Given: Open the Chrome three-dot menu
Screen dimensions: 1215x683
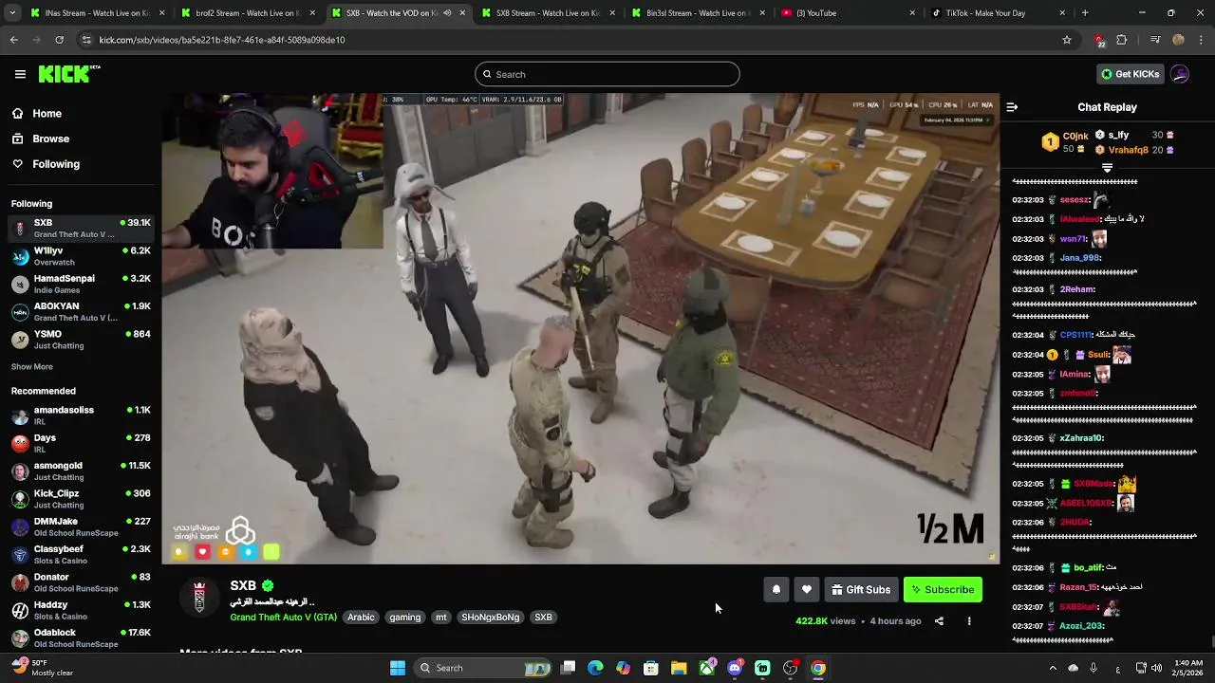Looking at the screenshot, I should coord(1202,40).
